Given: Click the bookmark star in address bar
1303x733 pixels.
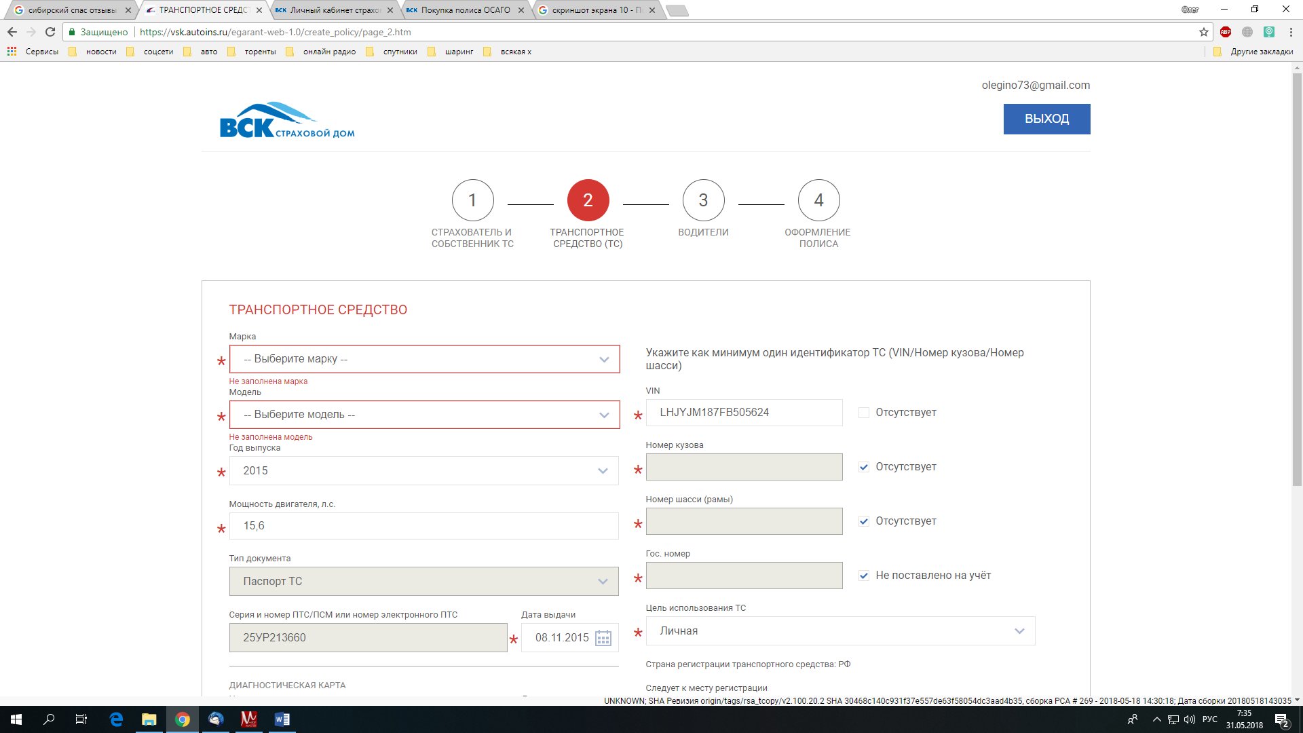Looking at the screenshot, I should (1203, 32).
